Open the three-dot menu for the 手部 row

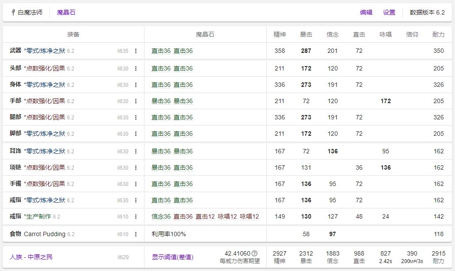click(x=136, y=101)
